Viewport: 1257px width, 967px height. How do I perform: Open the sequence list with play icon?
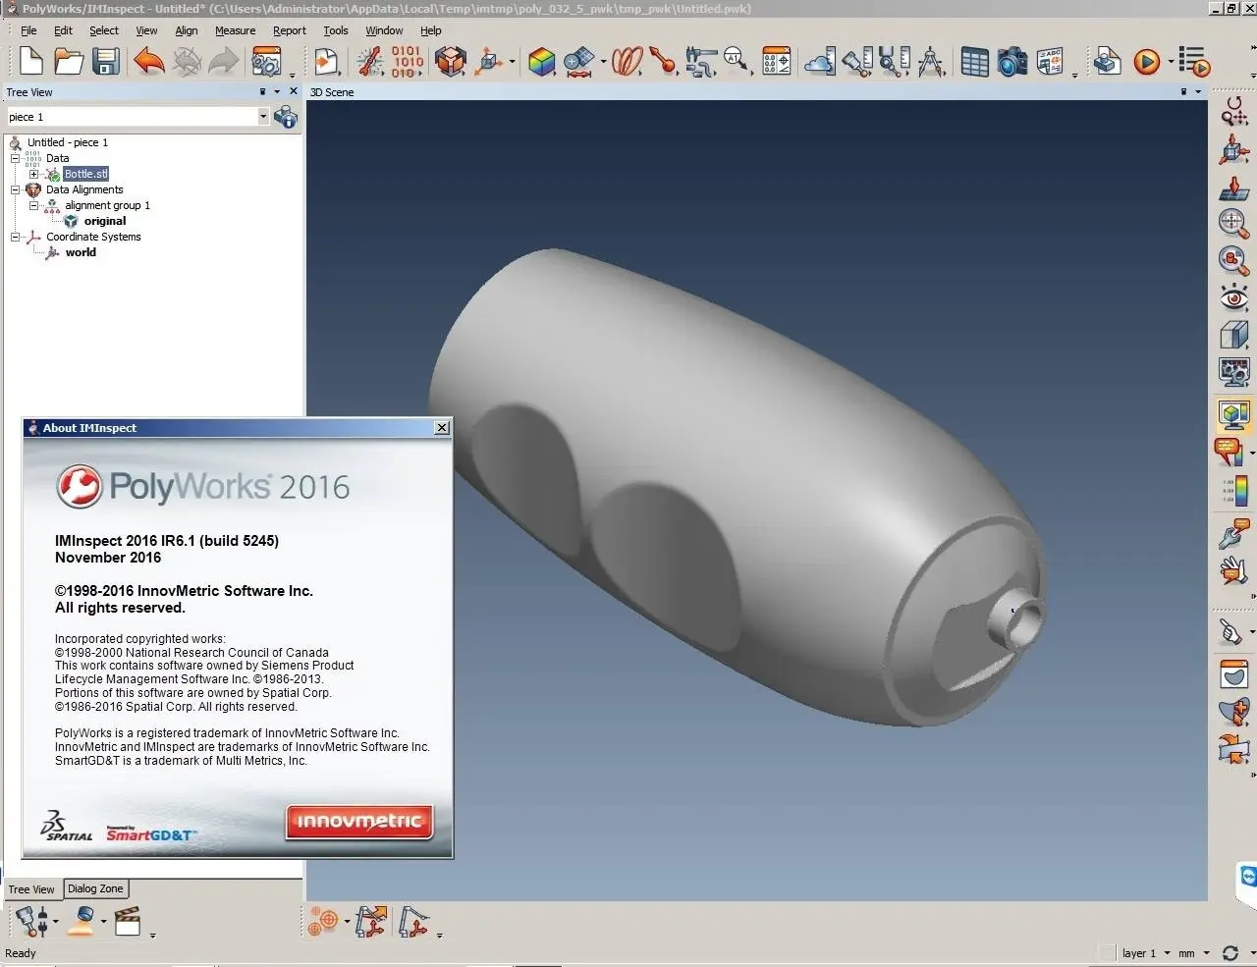(1194, 62)
